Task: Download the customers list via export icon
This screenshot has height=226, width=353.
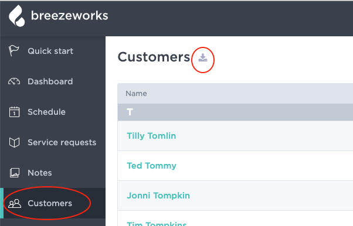Action: pos(203,57)
